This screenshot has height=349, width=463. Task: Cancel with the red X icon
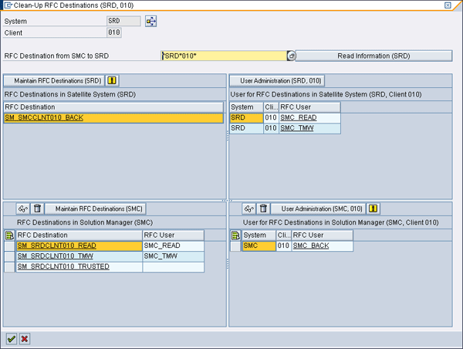click(x=25, y=338)
